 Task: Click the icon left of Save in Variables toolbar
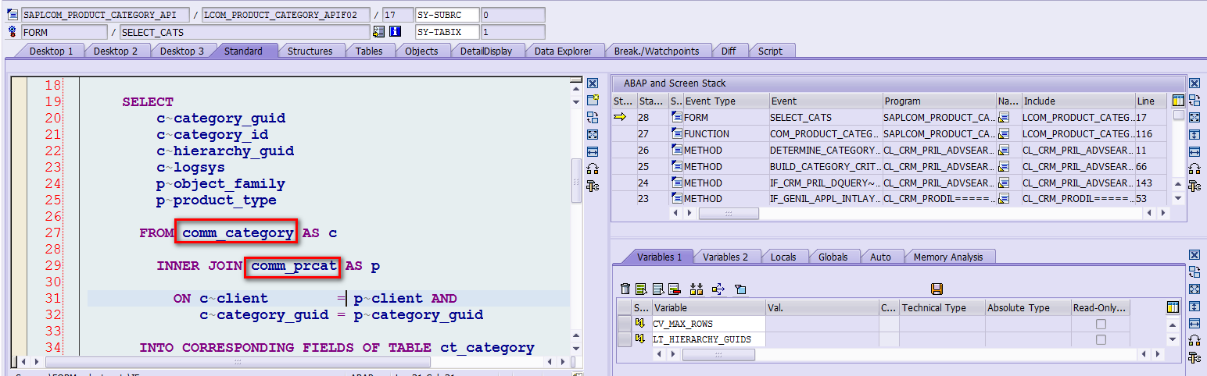tap(741, 289)
